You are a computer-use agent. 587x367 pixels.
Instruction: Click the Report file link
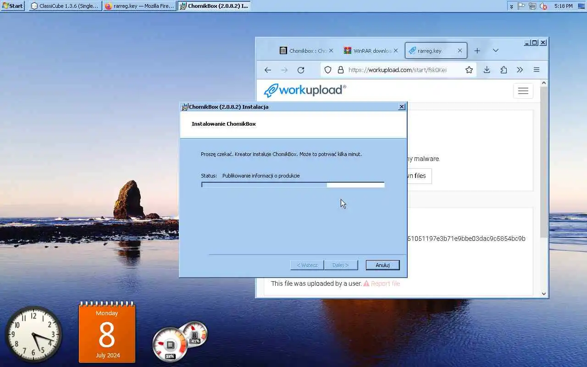point(382,284)
